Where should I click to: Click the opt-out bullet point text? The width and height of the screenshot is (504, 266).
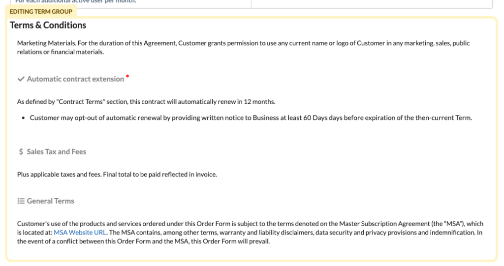251,118
